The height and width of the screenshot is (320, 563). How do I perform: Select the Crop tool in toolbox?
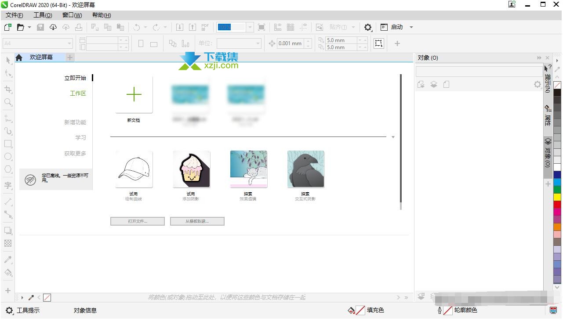8,90
